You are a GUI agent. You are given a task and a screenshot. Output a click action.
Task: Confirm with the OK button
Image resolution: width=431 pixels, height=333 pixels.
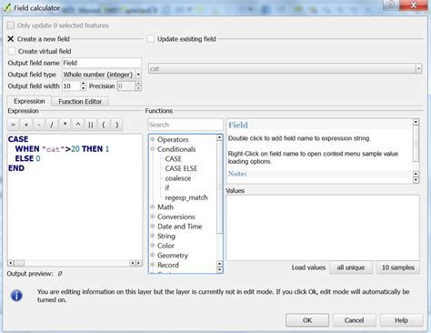pos(307,320)
